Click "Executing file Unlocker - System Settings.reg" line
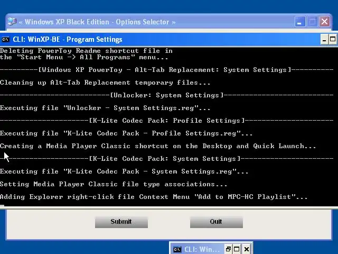 click(x=105, y=108)
